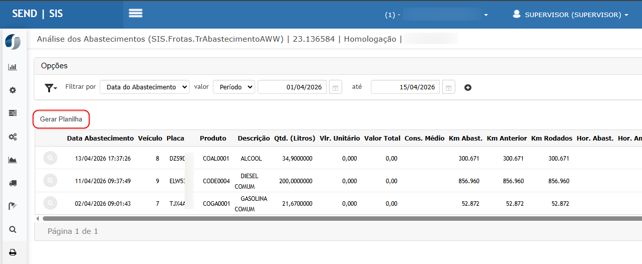Open the 'Data do Abastecimento' filter dropdown

(144, 87)
